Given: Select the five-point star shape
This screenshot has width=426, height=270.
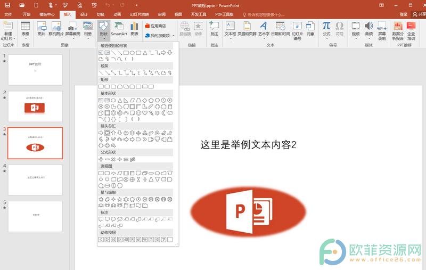Looking at the screenshot, I should click(119, 199).
